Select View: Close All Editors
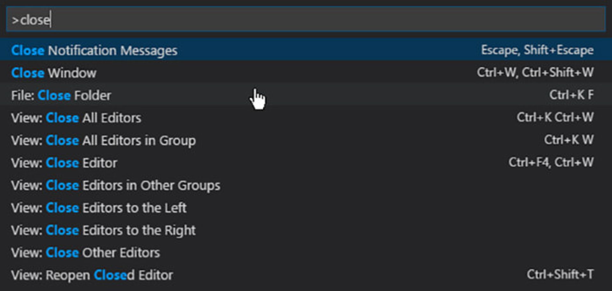 [306, 118]
